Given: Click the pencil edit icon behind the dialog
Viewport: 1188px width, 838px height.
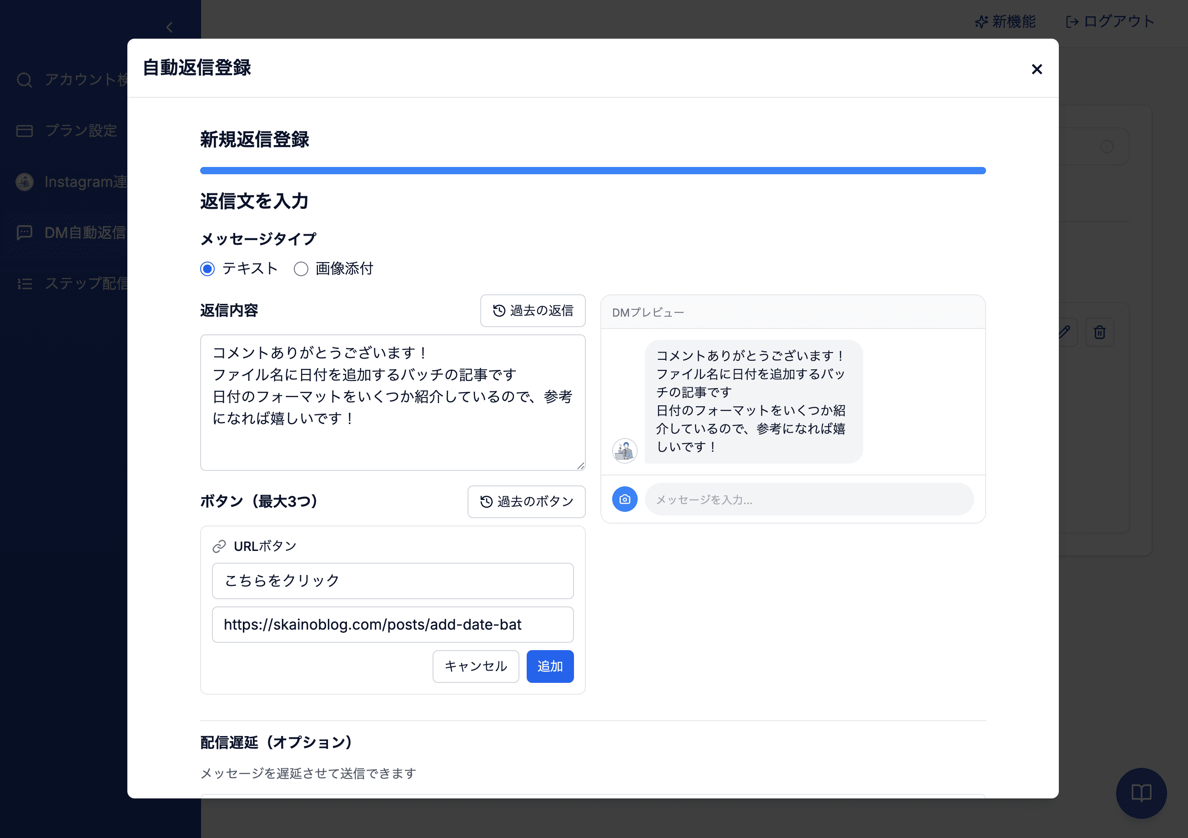Looking at the screenshot, I should [x=1065, y=332].
